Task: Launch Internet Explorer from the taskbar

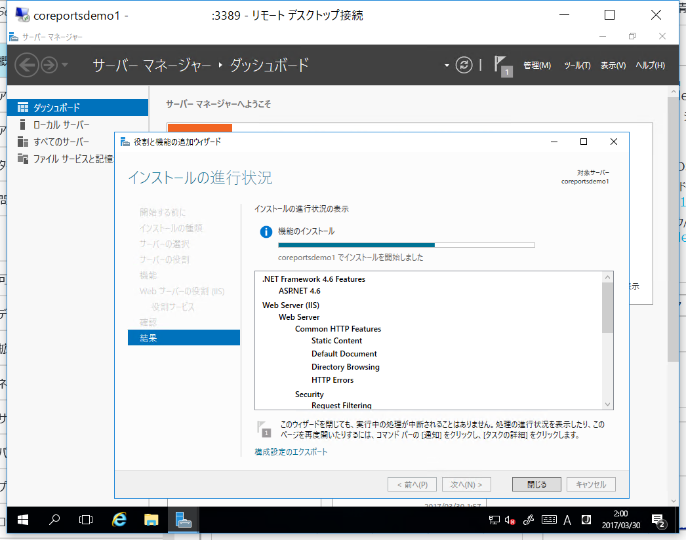Action: click(x=119, y=520)
